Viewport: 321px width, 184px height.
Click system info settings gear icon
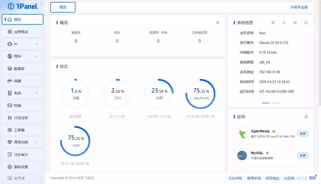coord(273,23)
